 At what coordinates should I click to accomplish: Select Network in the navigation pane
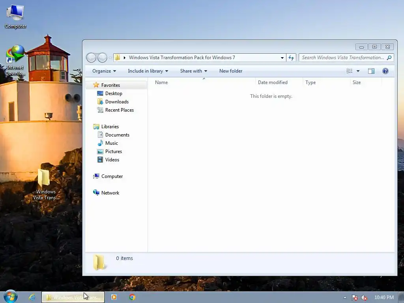pyautogui.click(x=110, y=193)
